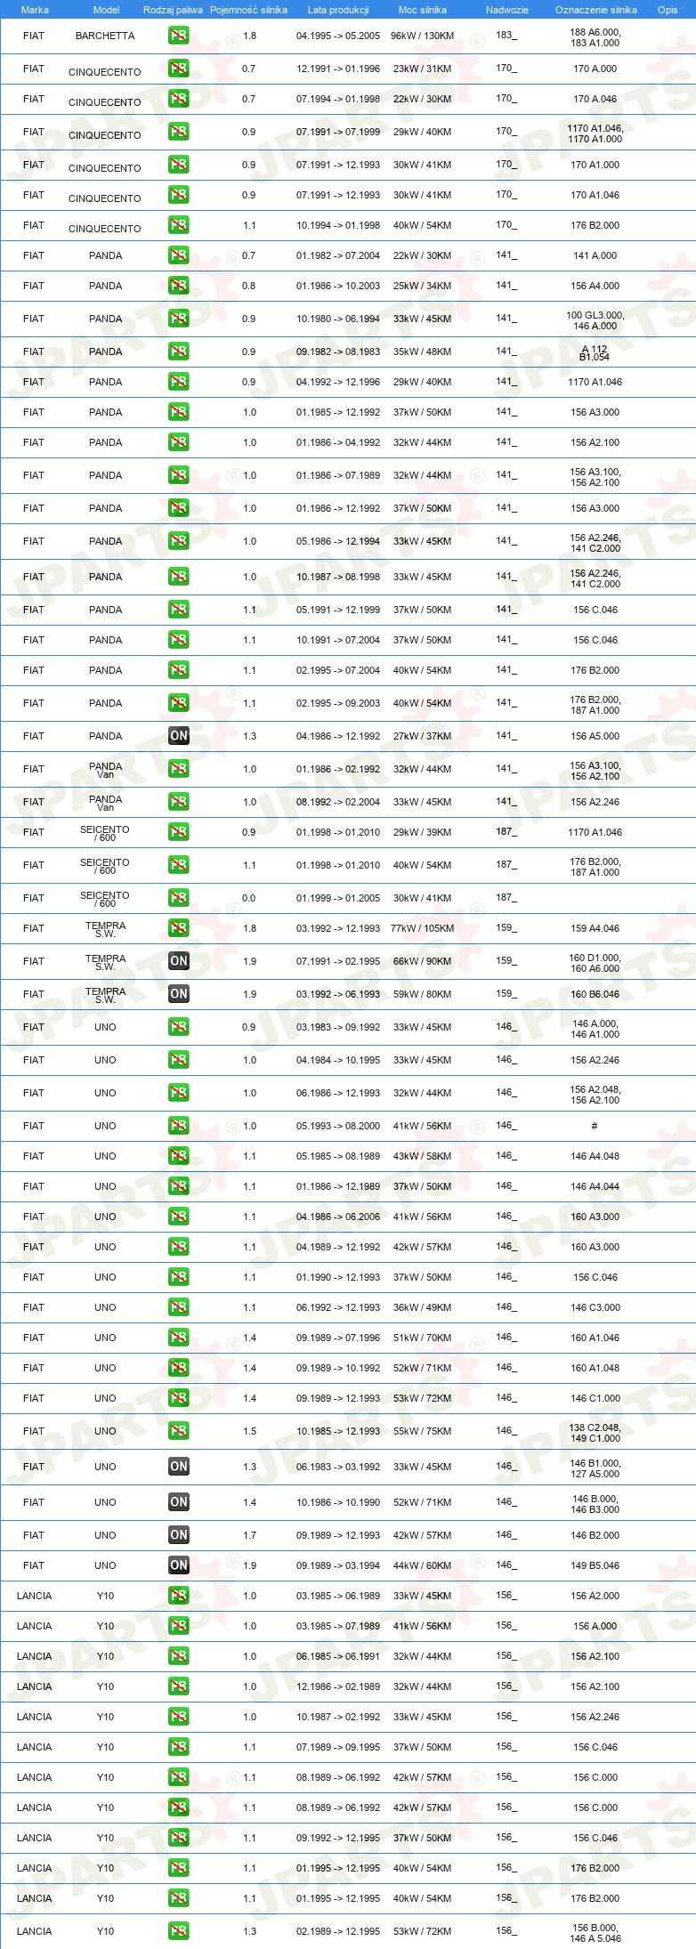696x1949 pixels.
Task: Click power value 77kW / 105KM
Action: pyautogui.click(x=422, y=928)
